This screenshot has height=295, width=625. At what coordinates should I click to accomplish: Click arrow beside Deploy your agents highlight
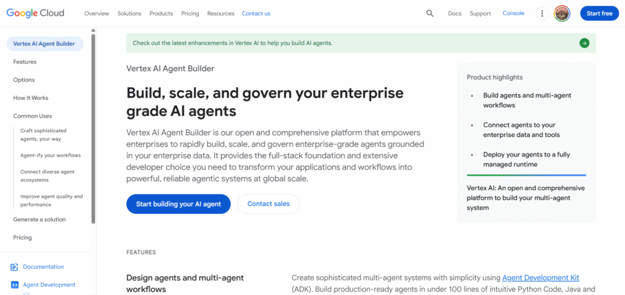pos(472,155)
